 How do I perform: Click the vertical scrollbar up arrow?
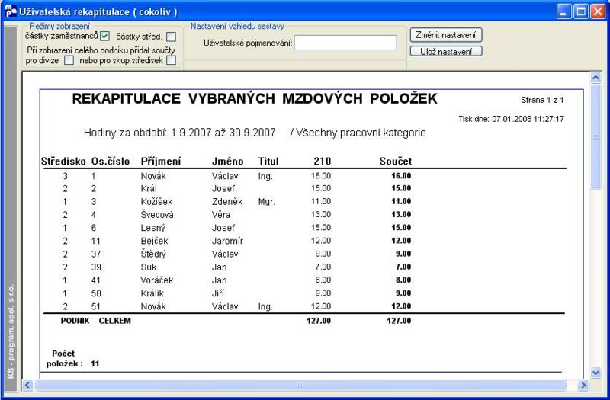(596, 78)
